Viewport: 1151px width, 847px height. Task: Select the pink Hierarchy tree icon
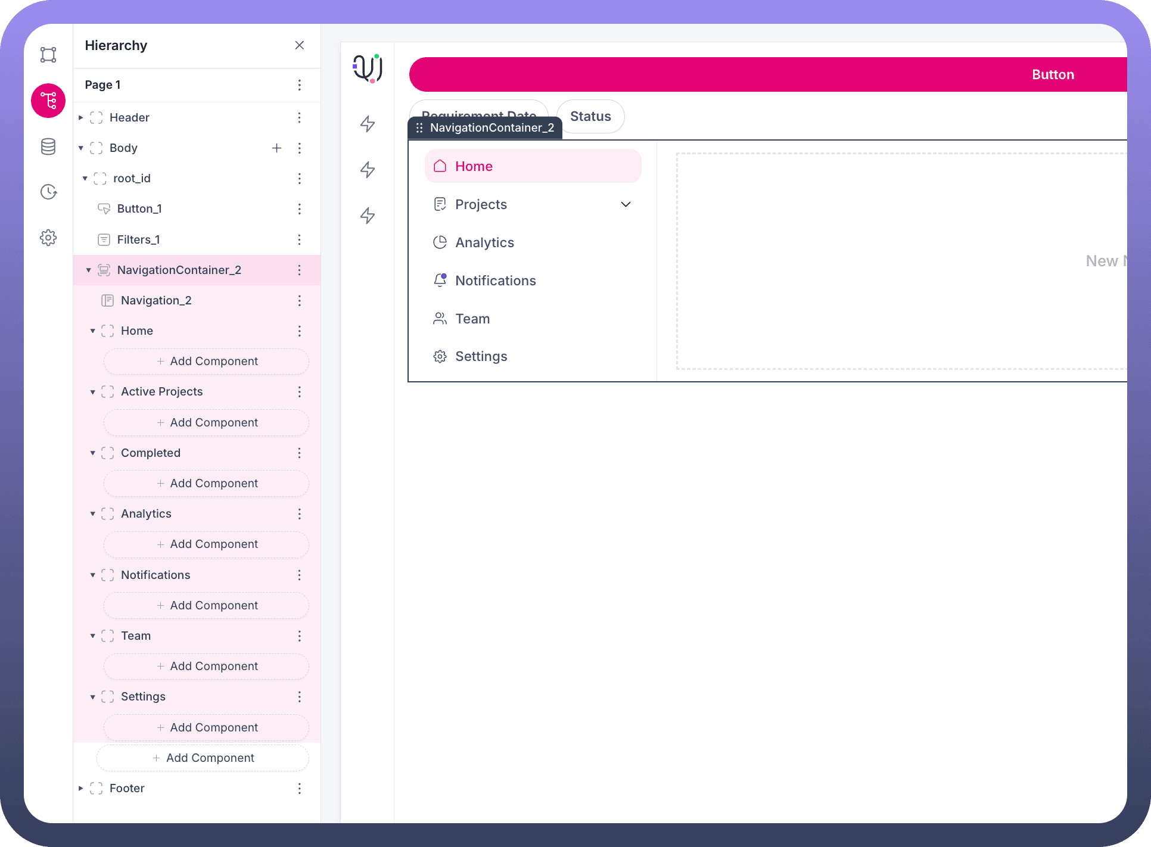coord(48,101)
